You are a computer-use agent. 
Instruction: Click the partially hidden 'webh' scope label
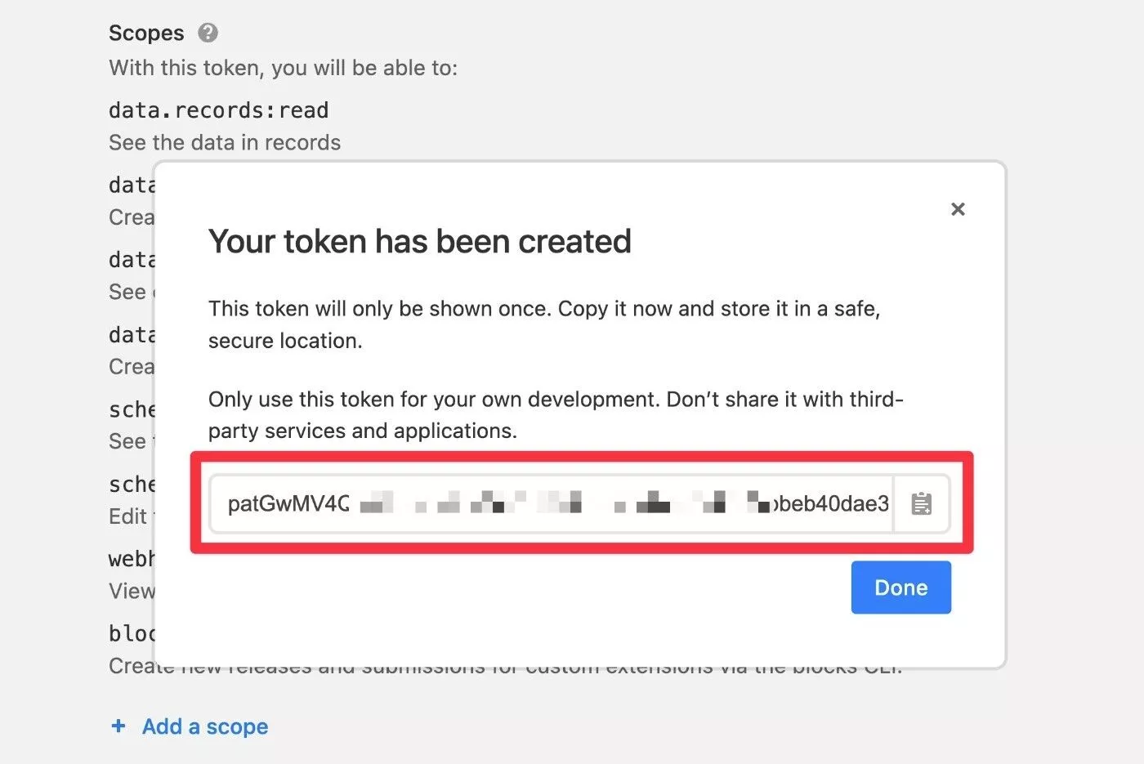point(131,559)
